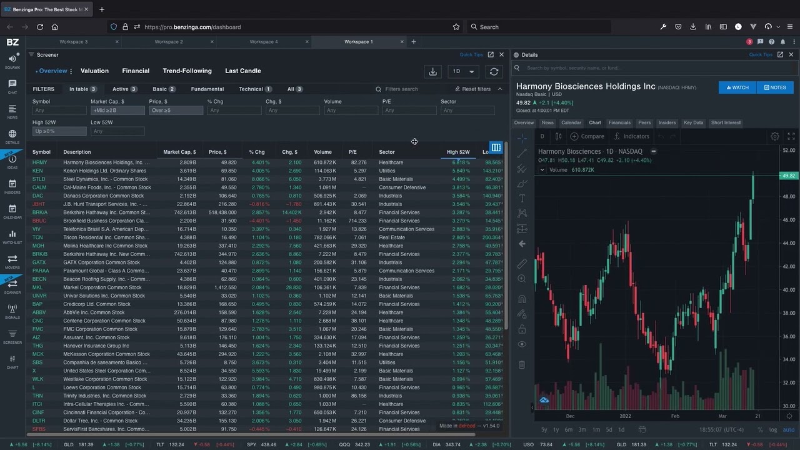The image size is (800, 450).
Task: Open Signals tool in left sidebar
Action: point(12,311)
